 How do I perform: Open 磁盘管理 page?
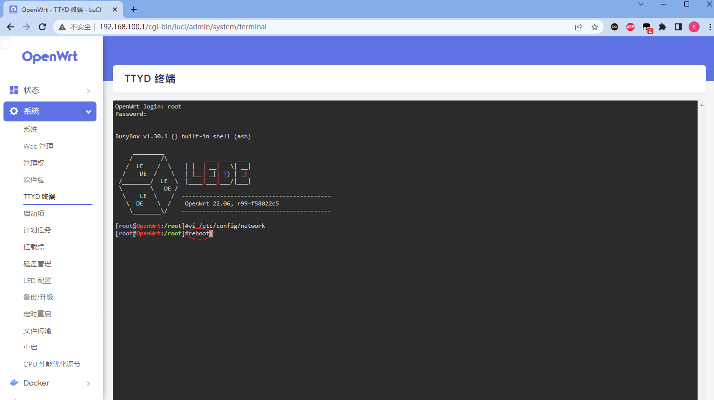pos(37,264)
